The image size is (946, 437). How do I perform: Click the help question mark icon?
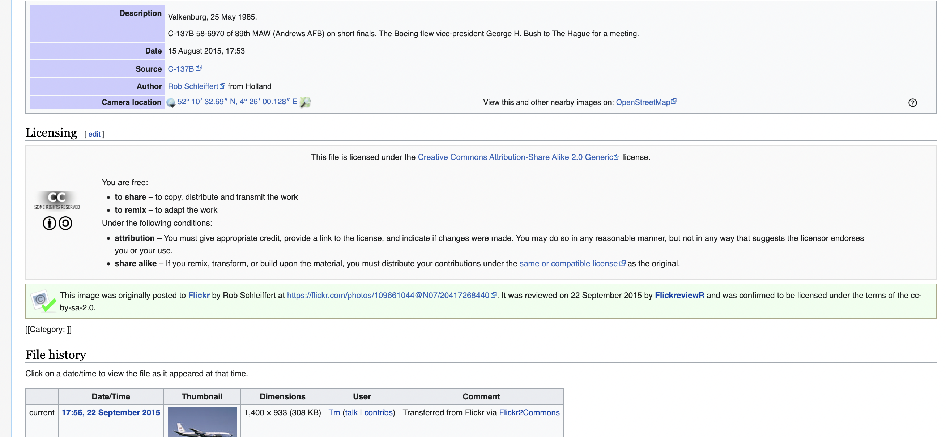[x=912, y=103]
